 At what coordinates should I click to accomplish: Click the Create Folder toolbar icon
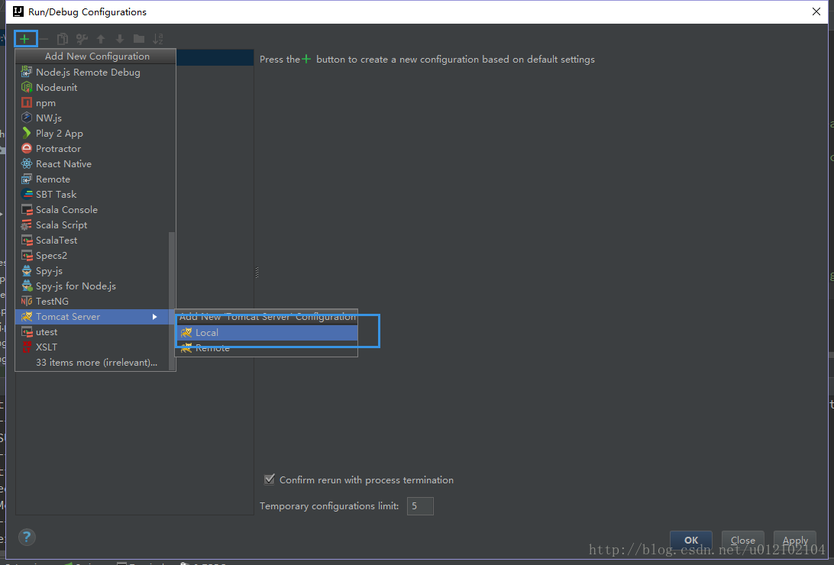[139, 39]
